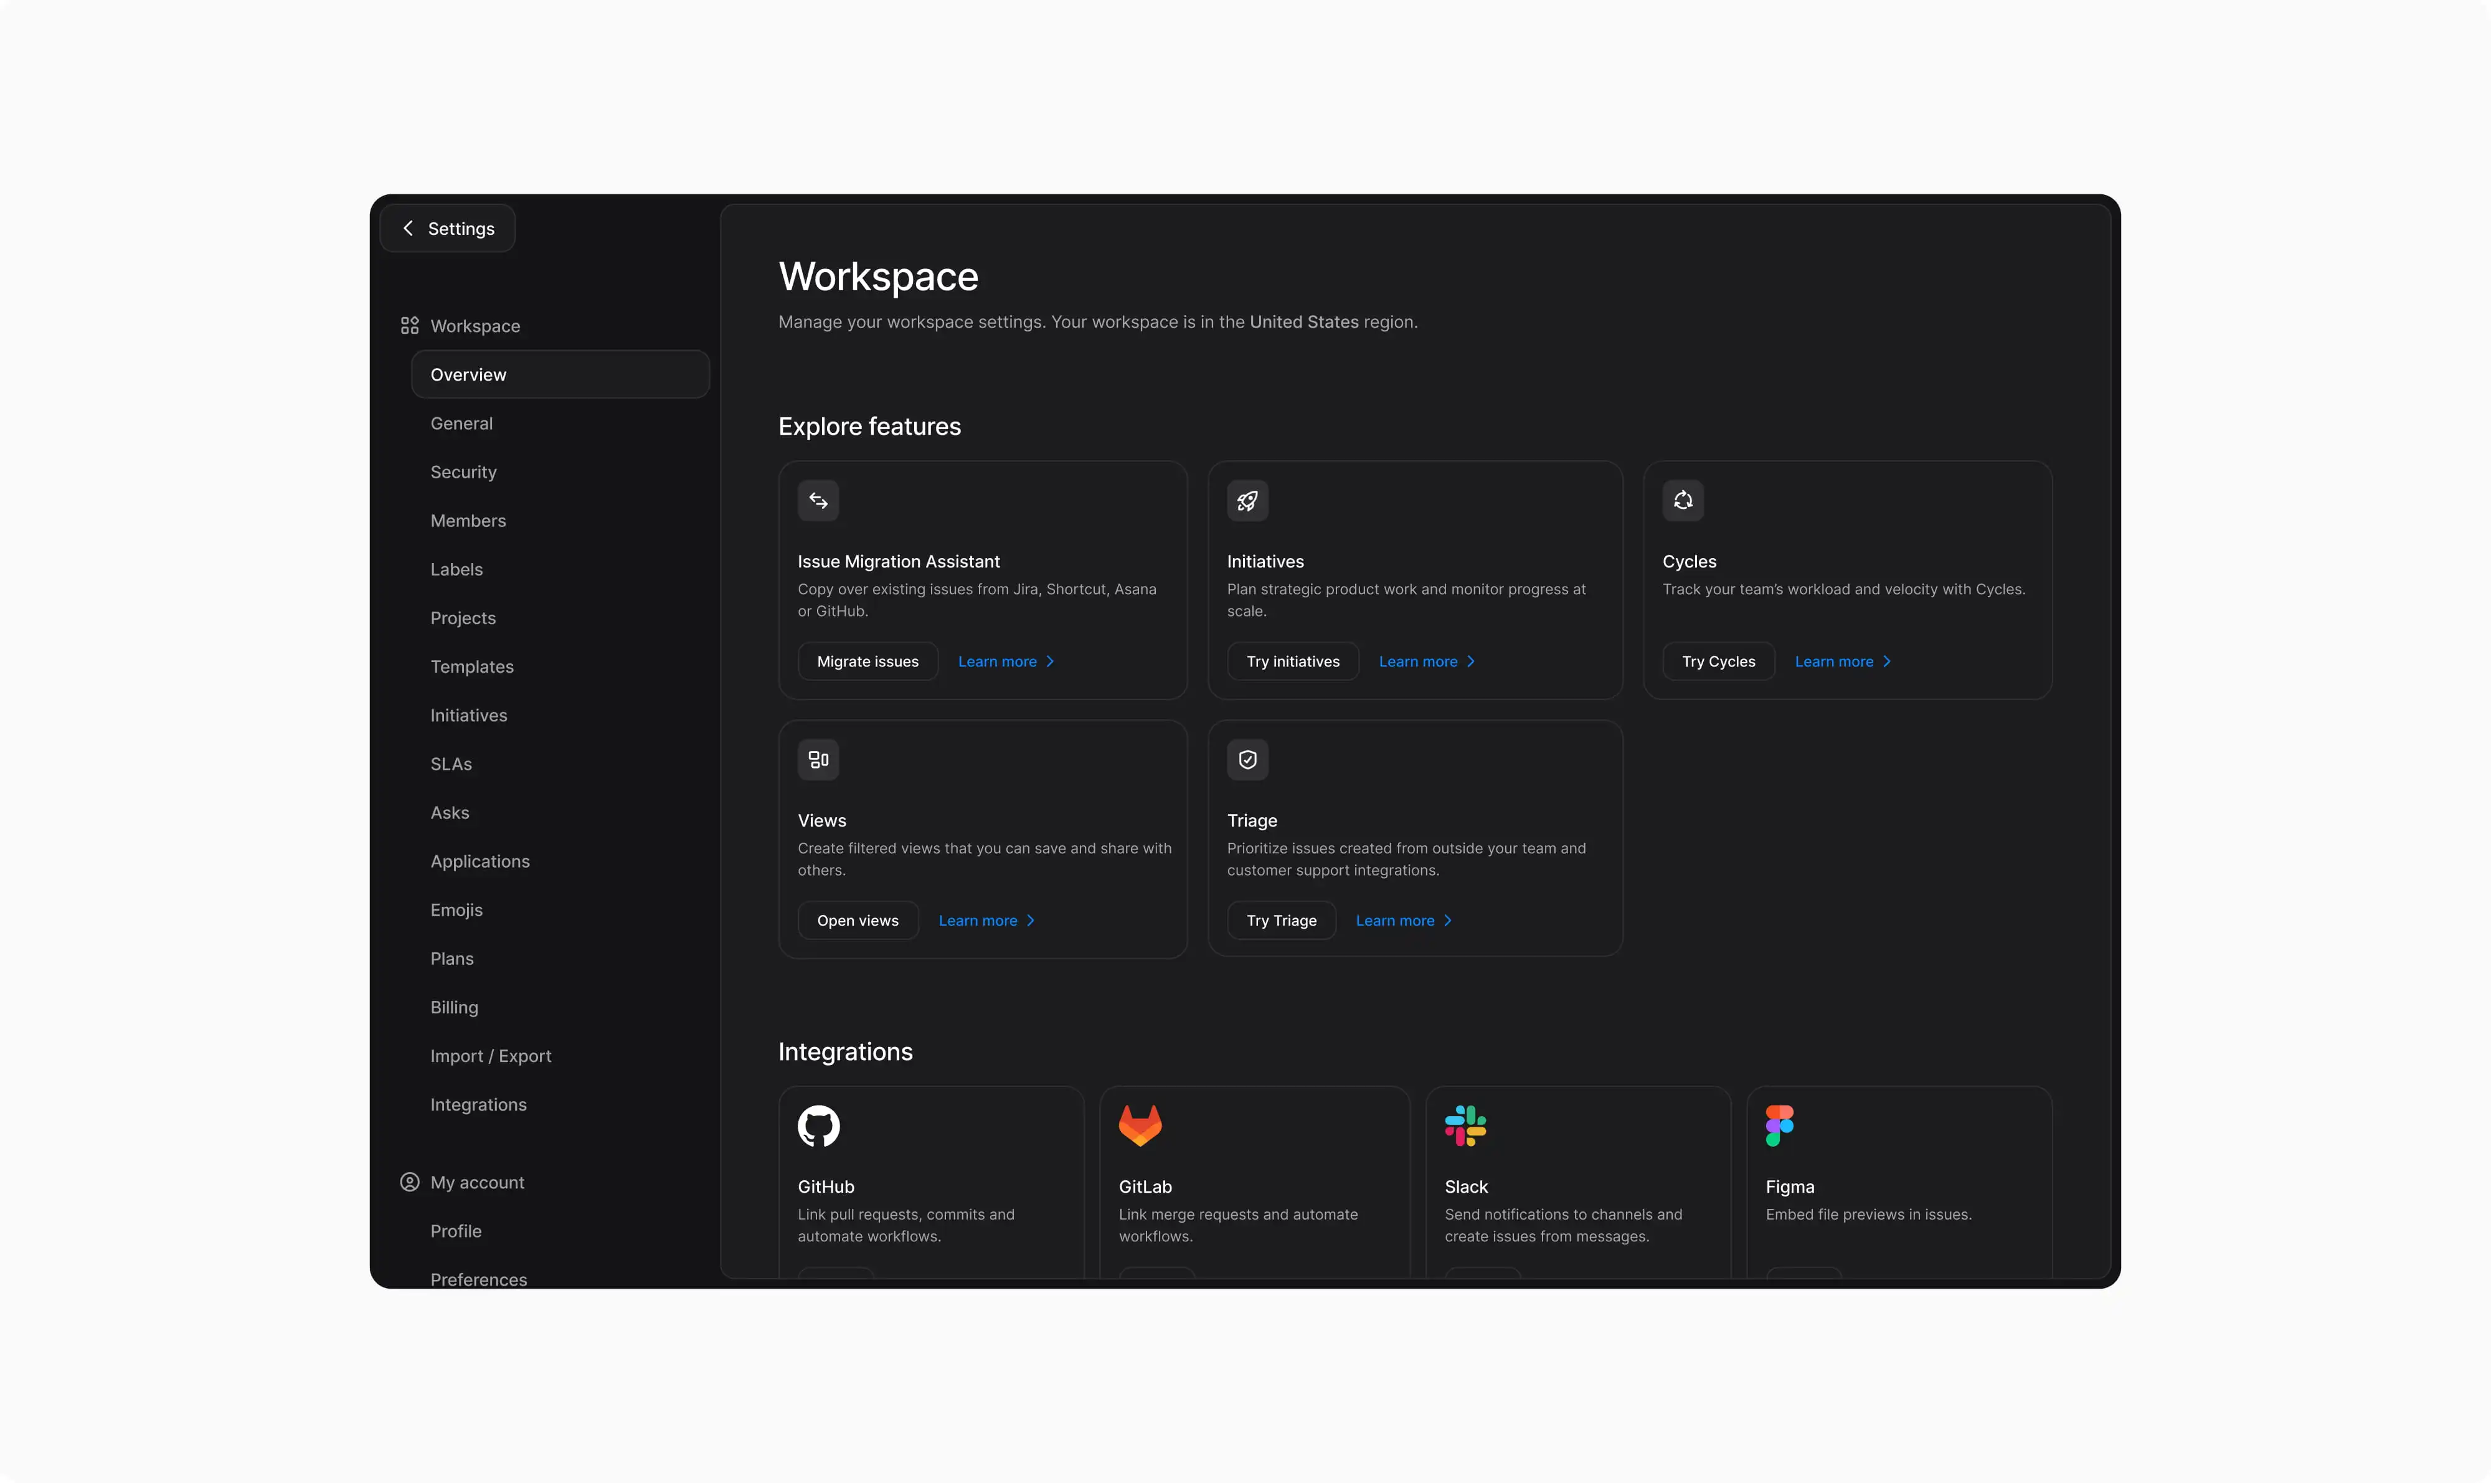Open Learn more chevron link for Cycles
Image resolution: width=2491 pixels, height=1483 pixels.
tap(1843, 661)
